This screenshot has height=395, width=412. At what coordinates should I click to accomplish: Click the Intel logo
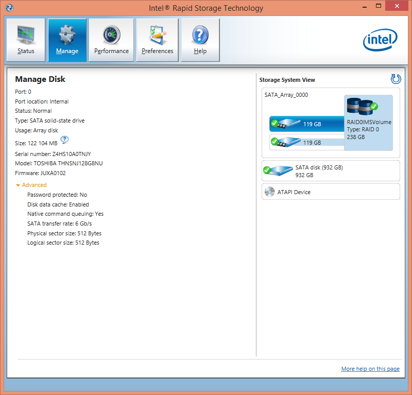(x=380, y=40)
